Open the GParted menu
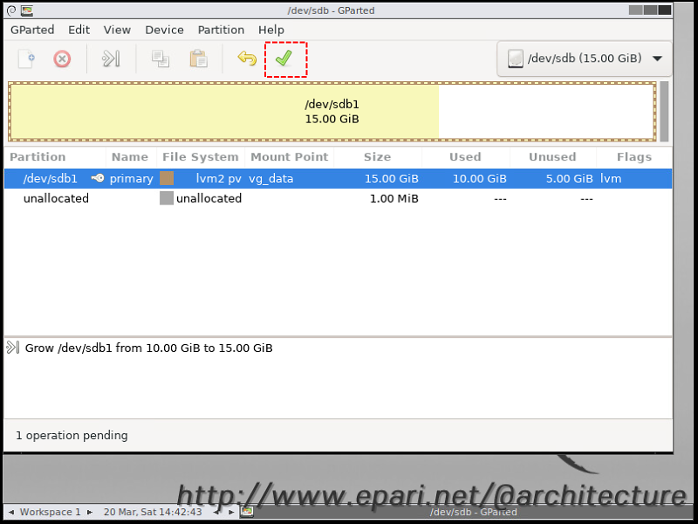The width and height of the screenshot is (698, 524). tap(32, 30)
